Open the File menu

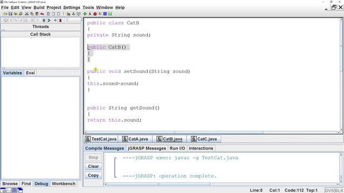(x=5, y=8)
